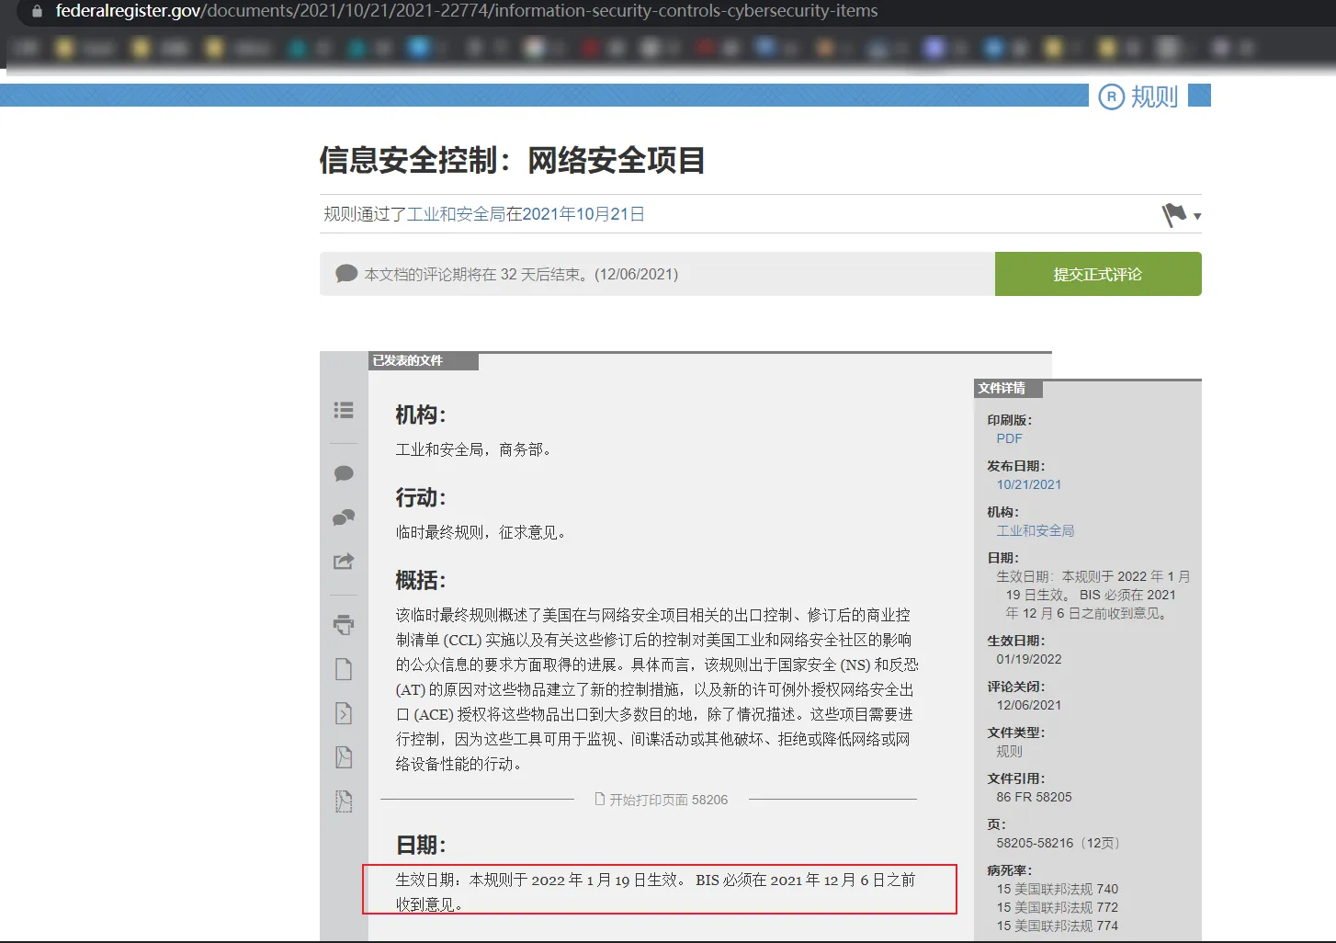Click the page icon with right chevron
This screenshot has height=943, width=1336.
point(344,713)
